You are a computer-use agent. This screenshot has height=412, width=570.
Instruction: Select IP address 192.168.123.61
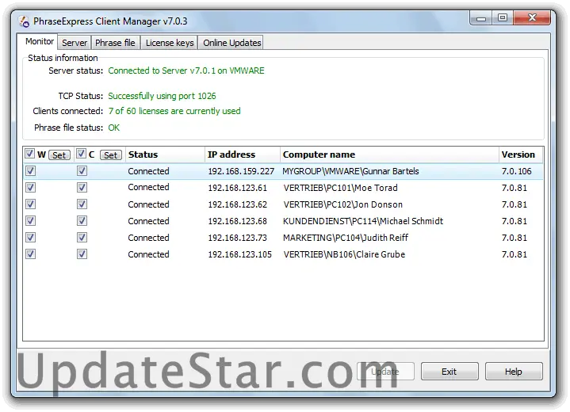click(237, 189)
